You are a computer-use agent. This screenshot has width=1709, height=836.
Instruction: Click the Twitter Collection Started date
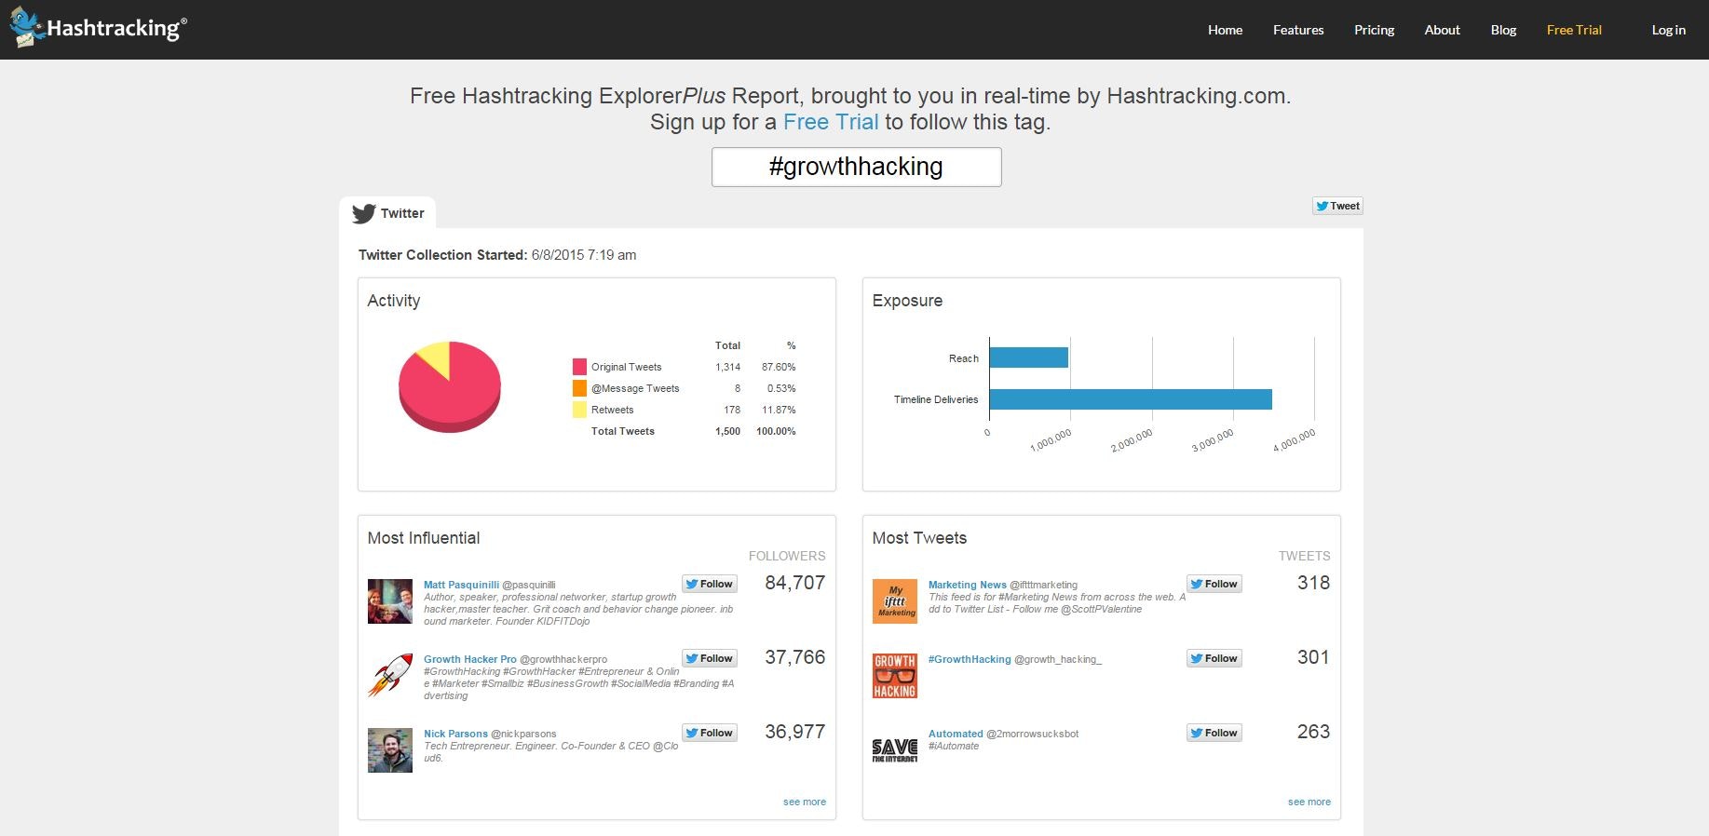click(x=584, y=255)
